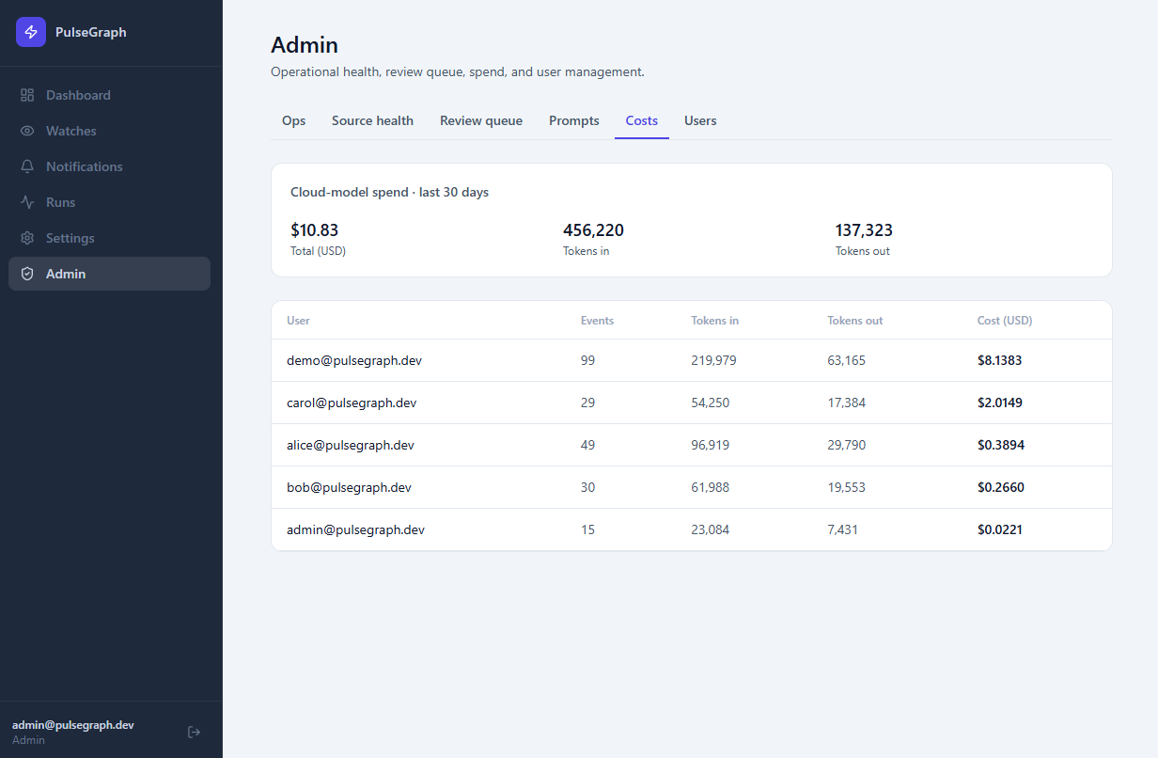Screen dimensions: 1158x758
Task: Click the Tokens in column header
Action: pos(714,321)
